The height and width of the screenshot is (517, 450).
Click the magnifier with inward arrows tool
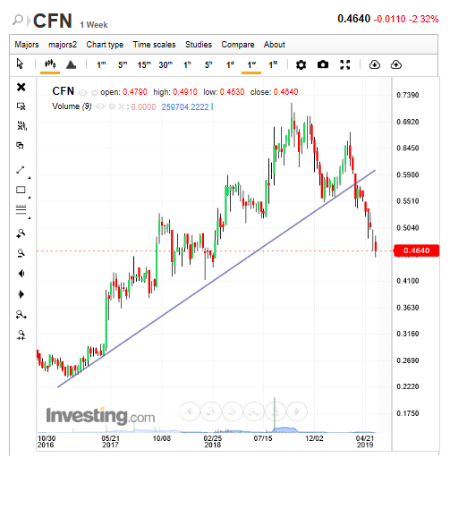click(x=21, y=335)
